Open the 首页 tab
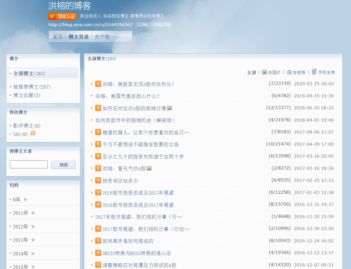Viewport: 351px width, 269px height. pos(58,37)
